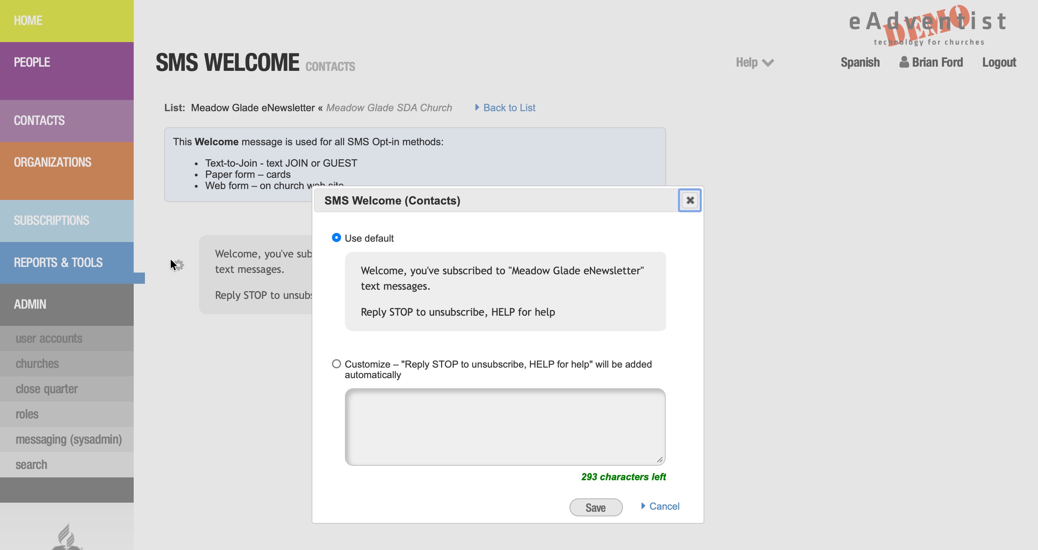
Task: Expand the Admin sidebar section
Action: click(x=30, y=304)
